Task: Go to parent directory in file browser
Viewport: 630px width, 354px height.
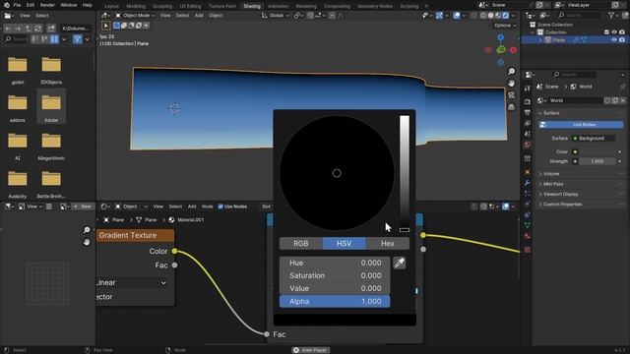Action: (x=28, y=29)
